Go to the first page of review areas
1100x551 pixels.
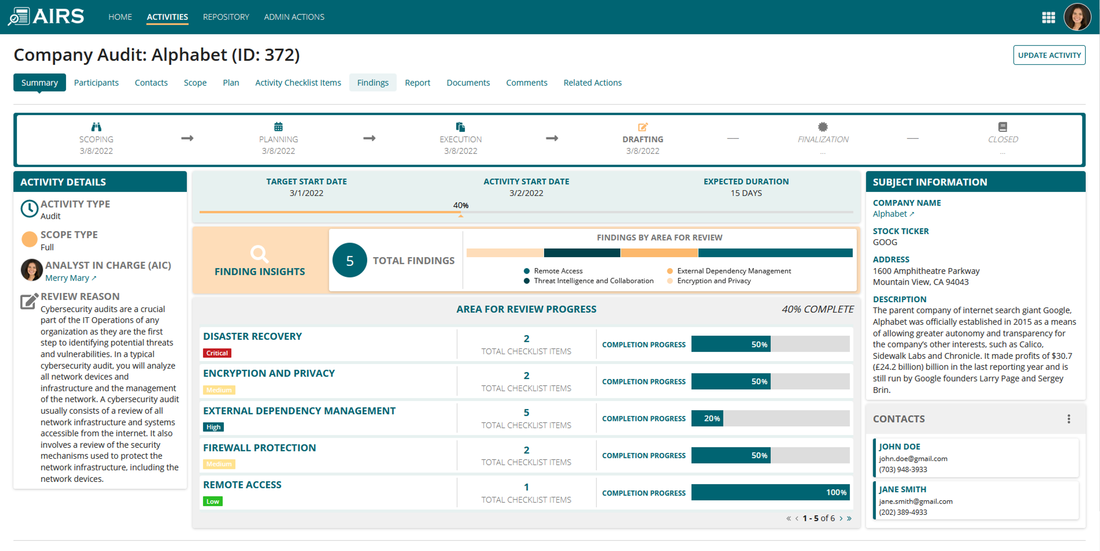(788, 519)
